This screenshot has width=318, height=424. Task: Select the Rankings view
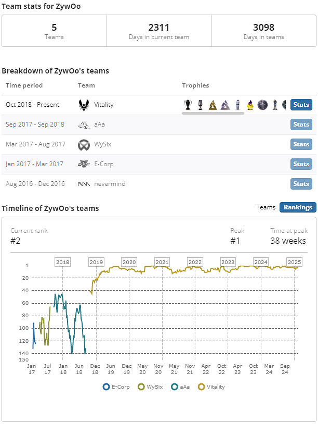(x=297, y=207)
